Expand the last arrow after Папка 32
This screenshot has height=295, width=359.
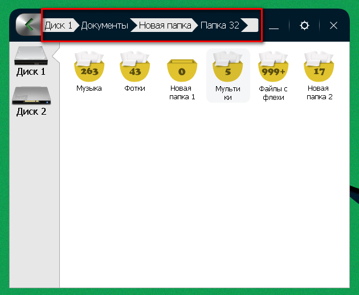pyautogui.click(x=250, y=26)
